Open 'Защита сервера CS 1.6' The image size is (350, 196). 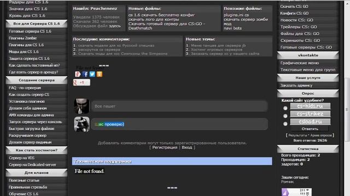click(29, 58)
